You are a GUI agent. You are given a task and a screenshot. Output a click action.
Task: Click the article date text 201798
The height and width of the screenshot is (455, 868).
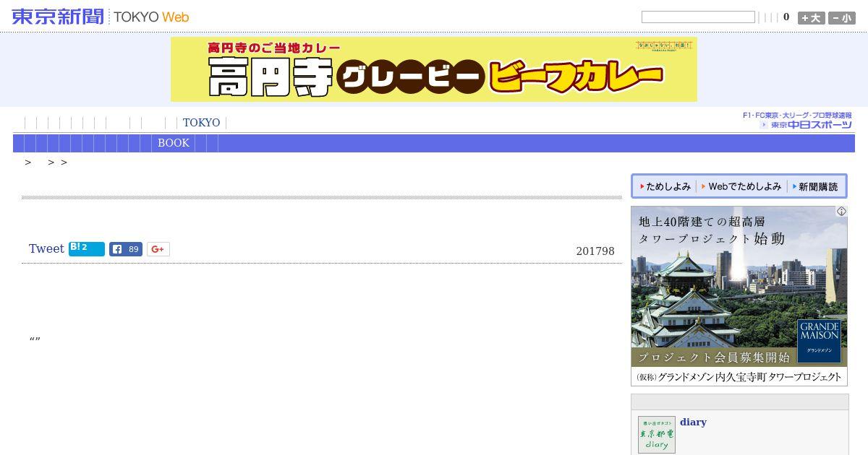point(595,251)
